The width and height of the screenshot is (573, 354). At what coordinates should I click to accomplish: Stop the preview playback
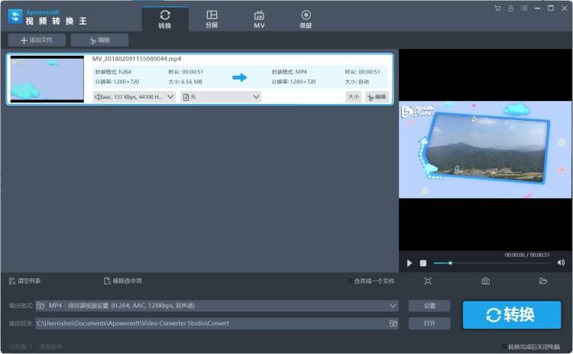click(422, 263)
